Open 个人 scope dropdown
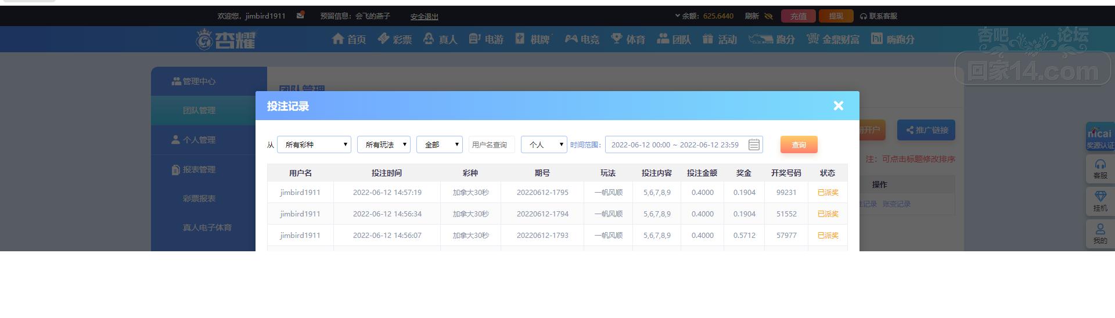Viewport: 1115px width, 318px height. tap(544, 144)
